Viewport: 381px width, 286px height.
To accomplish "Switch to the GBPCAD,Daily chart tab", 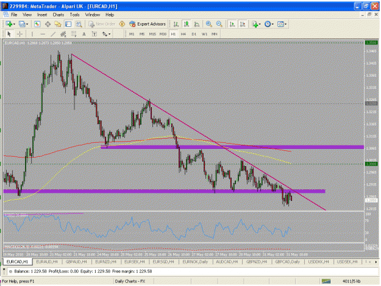I will click(288, 262).
